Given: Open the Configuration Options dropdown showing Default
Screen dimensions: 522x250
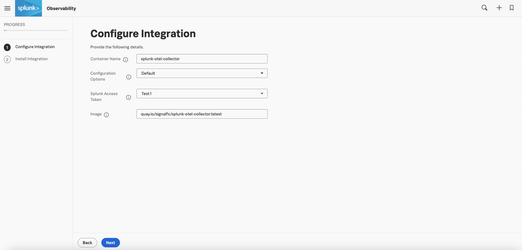Looking at the screenshot, I should coord(202,73).
